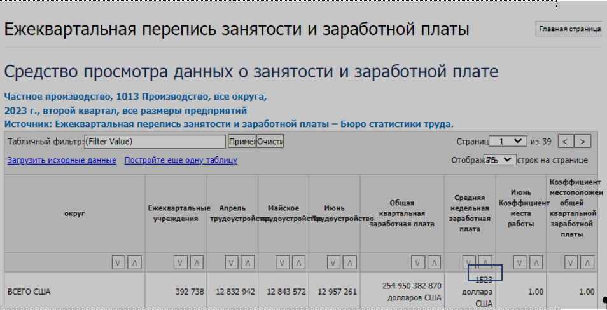Focus the Табличный фильтр input field
This screenshot has width=607, height=310.
(x=155, y=141)
